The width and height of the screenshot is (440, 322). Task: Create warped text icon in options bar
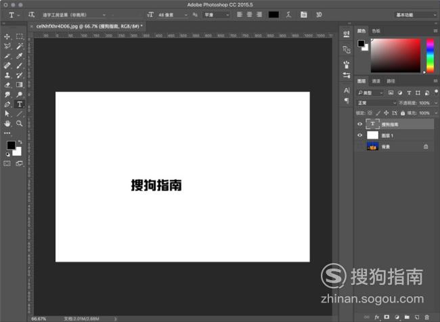pyautogui.click(x=289, y=15)
